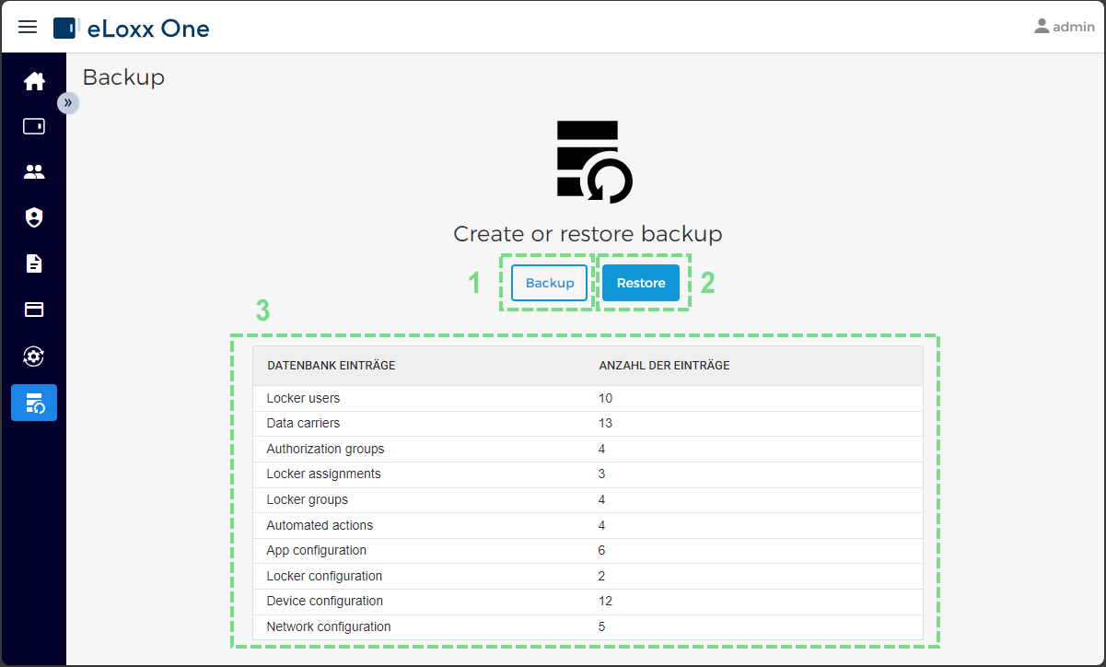The width and height of the screenshot is (1106, 667).
Task: Click the count 10 for Locker users
Action: (x=605, y=399)
